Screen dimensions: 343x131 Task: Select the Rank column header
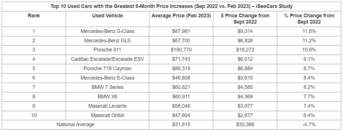(x=34, y=16)
